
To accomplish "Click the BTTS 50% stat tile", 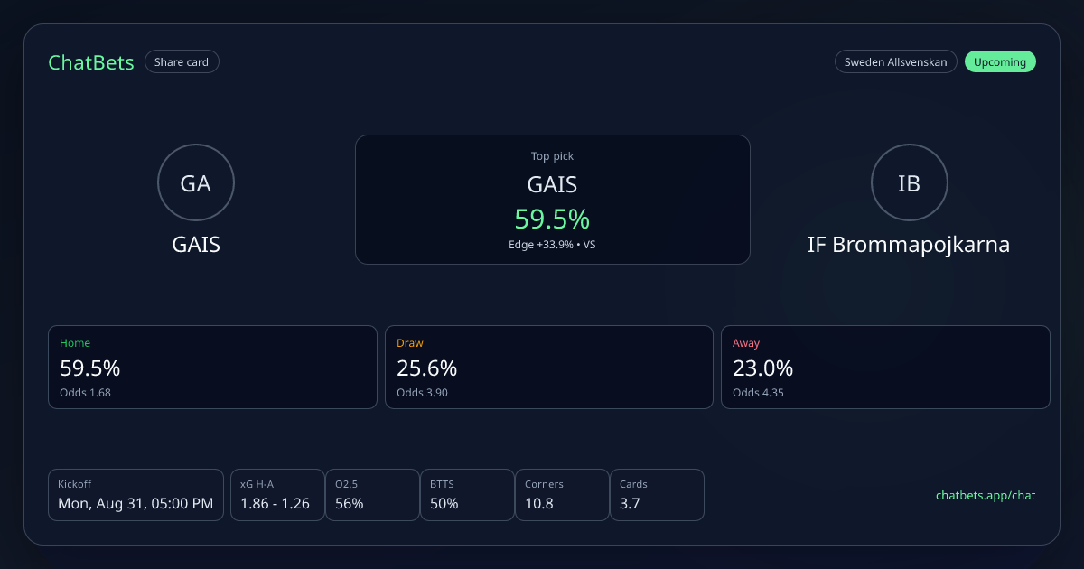I will point(467,495).
